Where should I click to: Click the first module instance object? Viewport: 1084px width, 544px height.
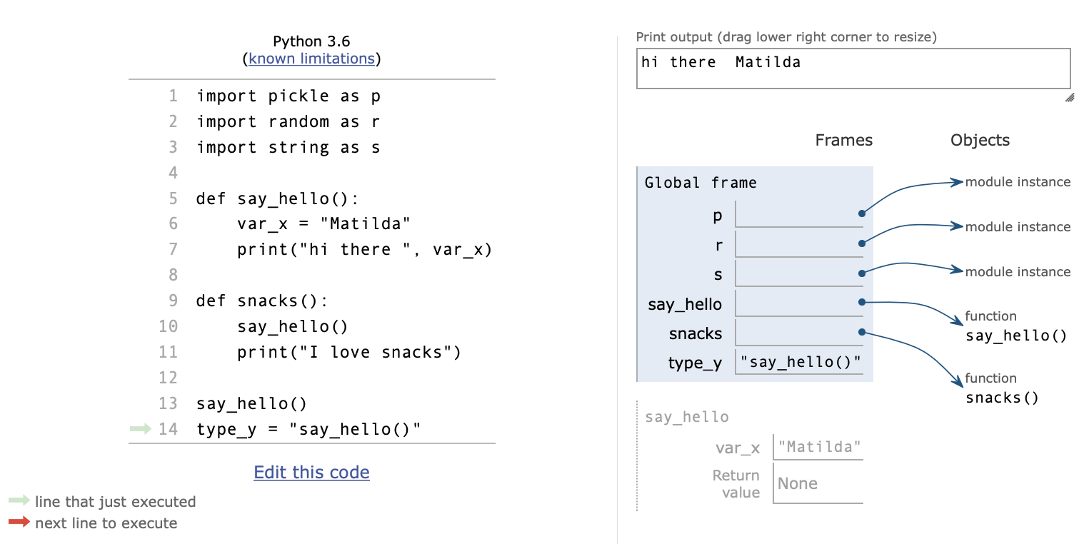[x=1018, y=182]
